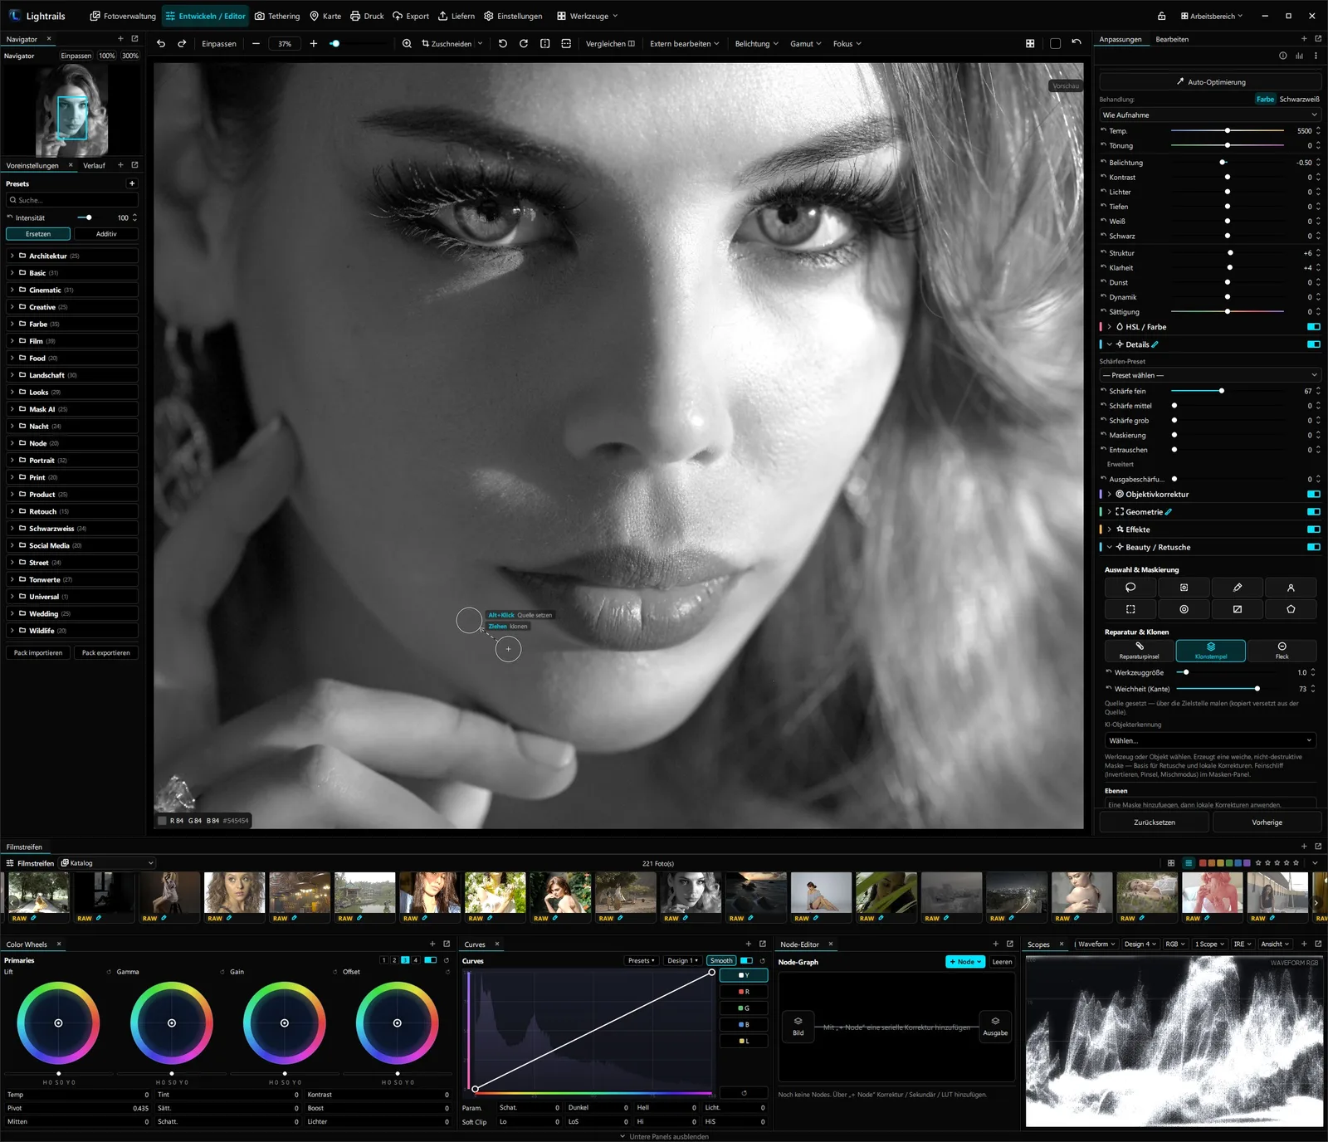Disable the Objektivkorrektur section toggle
Viewport: 1328px width, 1142px height.
coord(1313,494)
